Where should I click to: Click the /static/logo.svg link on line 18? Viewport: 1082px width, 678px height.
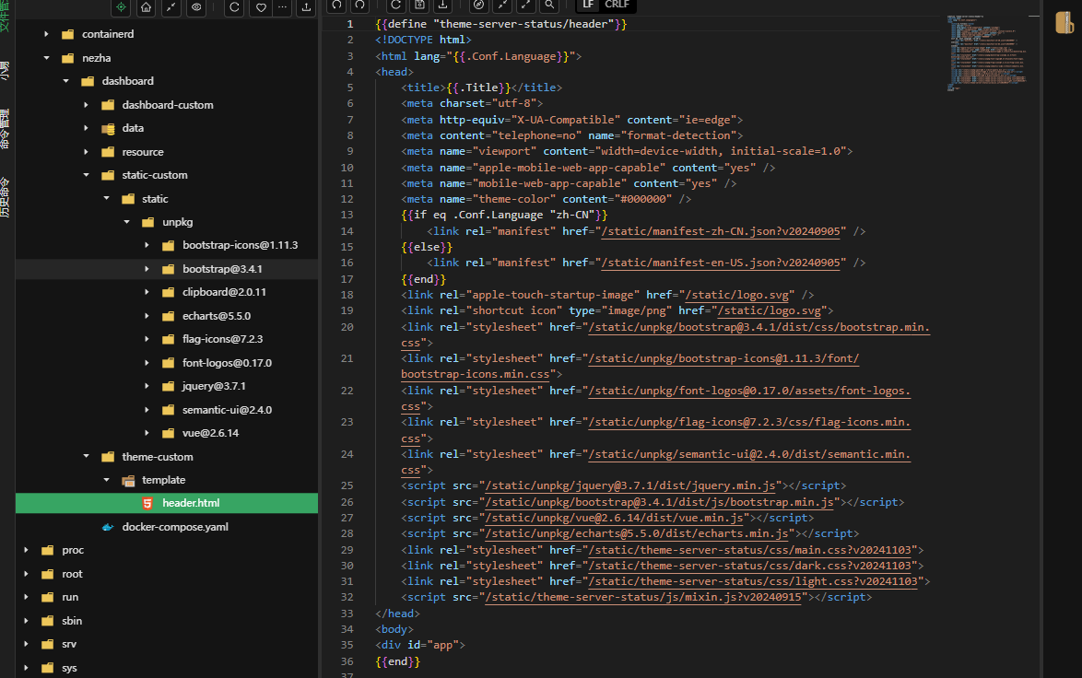click(x=736, y=295)
